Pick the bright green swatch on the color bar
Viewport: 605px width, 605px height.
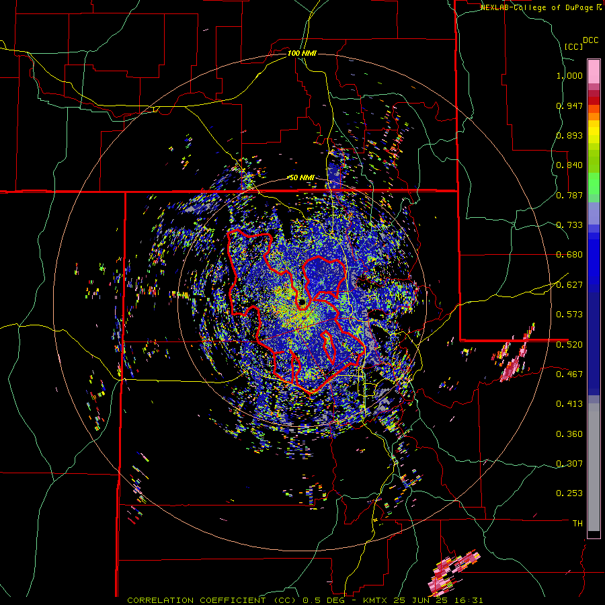pos(594,184)
